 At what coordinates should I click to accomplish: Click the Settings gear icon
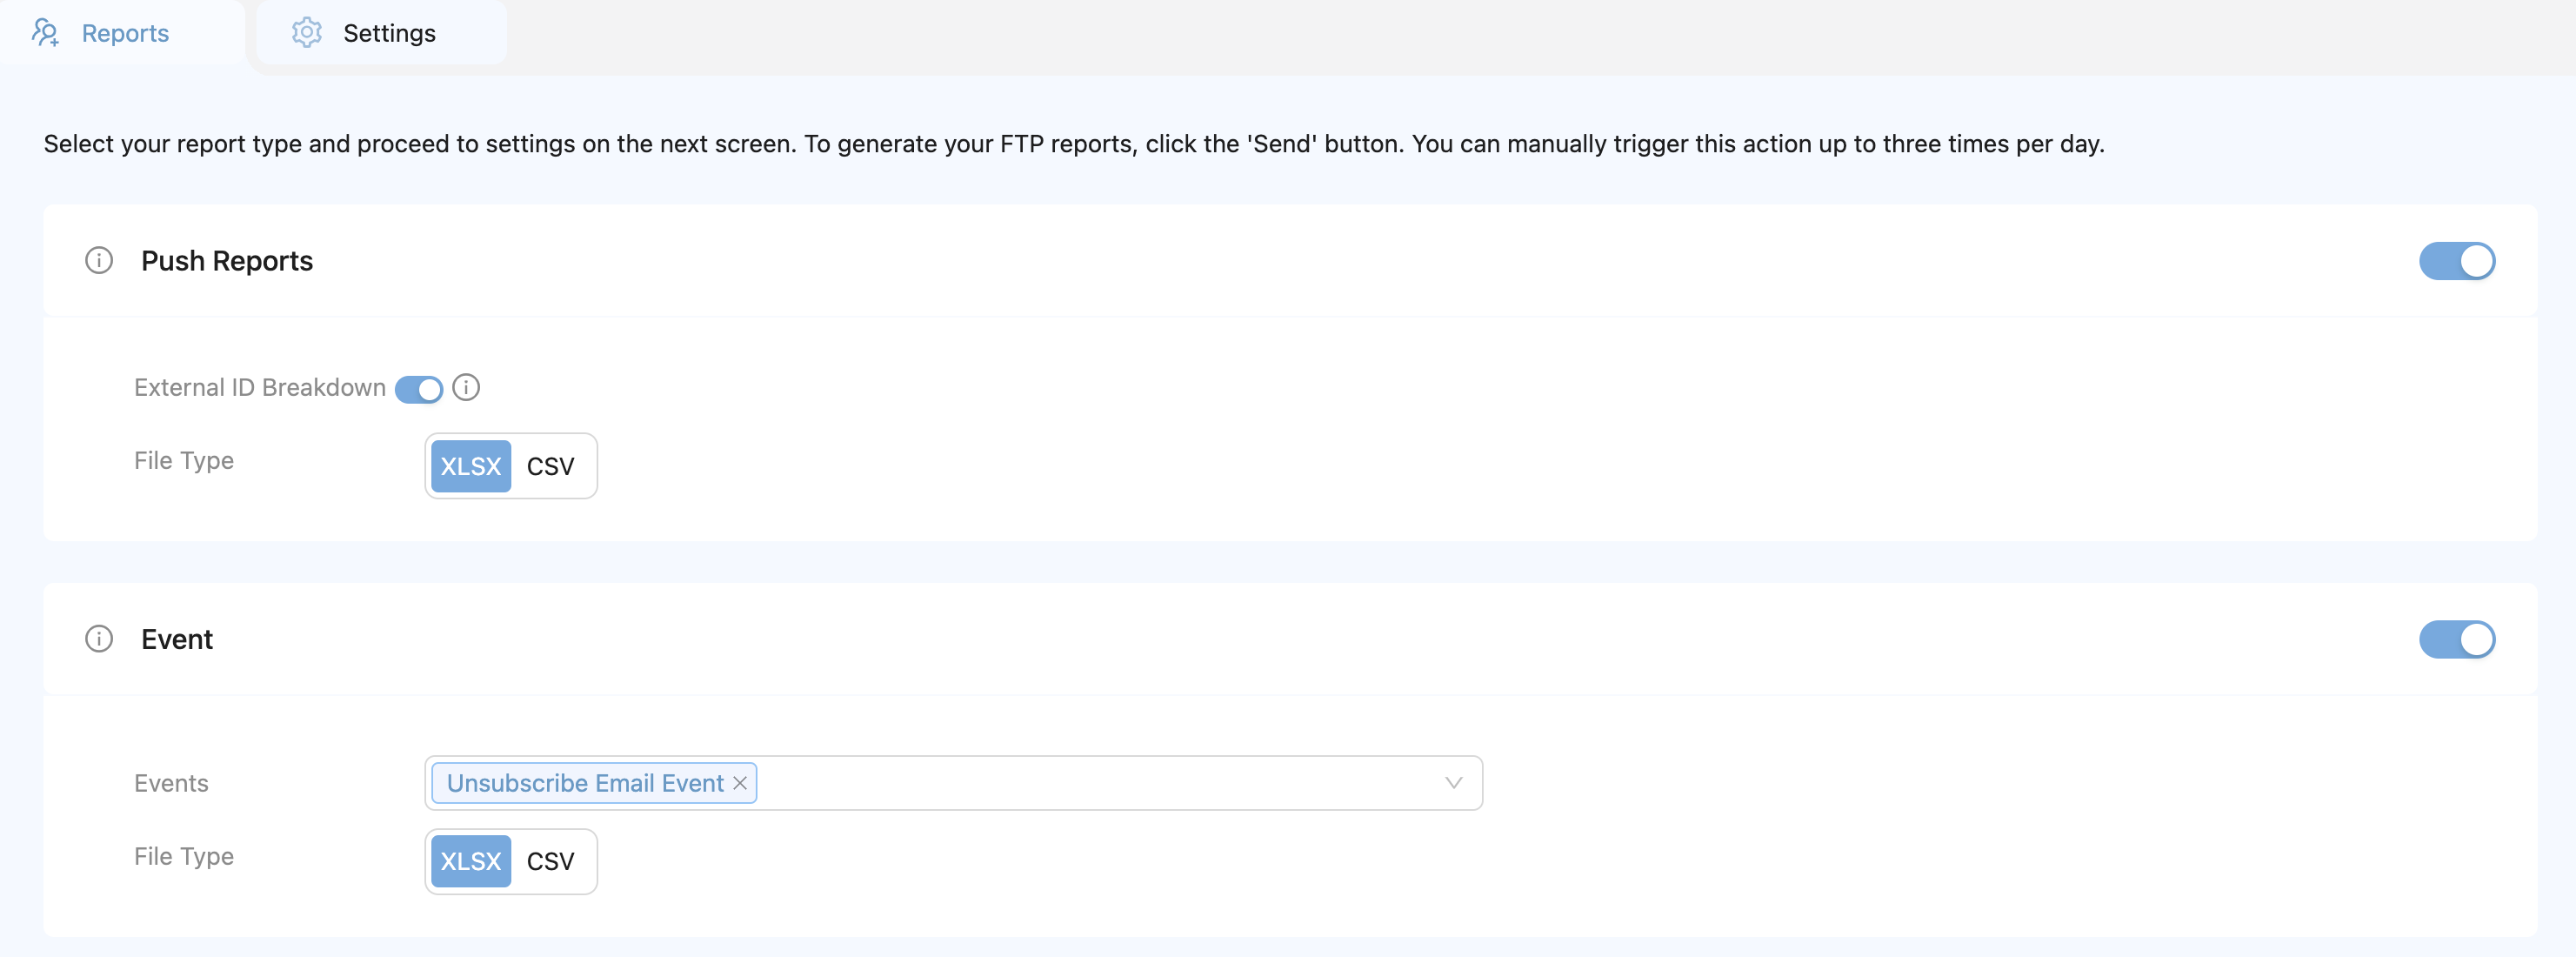coord(306,33)
